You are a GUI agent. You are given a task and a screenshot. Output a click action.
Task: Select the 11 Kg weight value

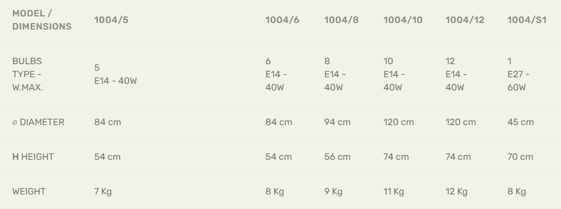pyautogui.click(x=394, y=192)
